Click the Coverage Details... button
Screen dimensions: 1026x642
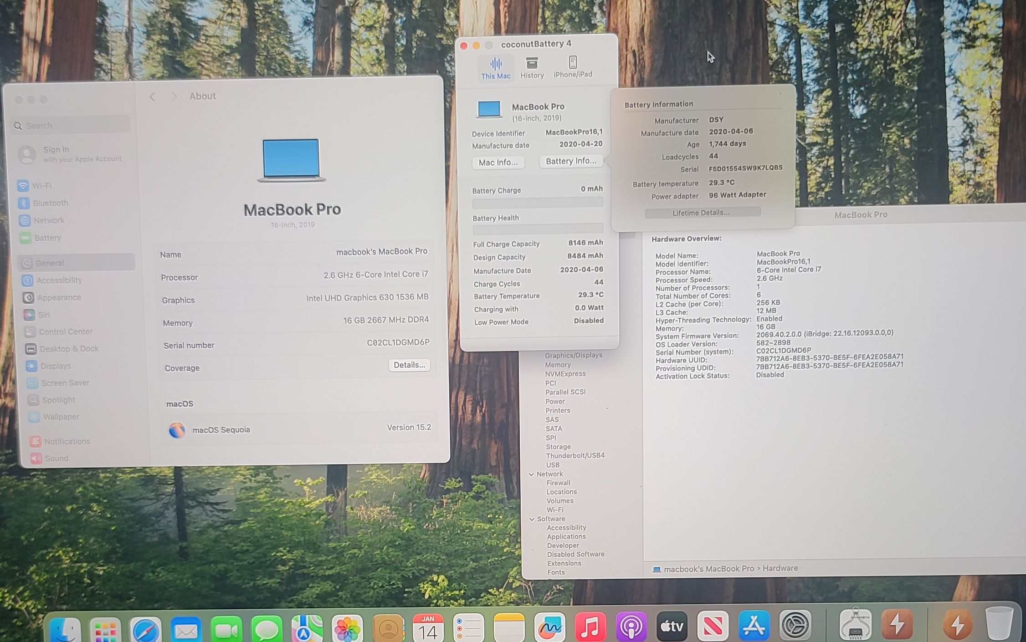tap(409, 365)
